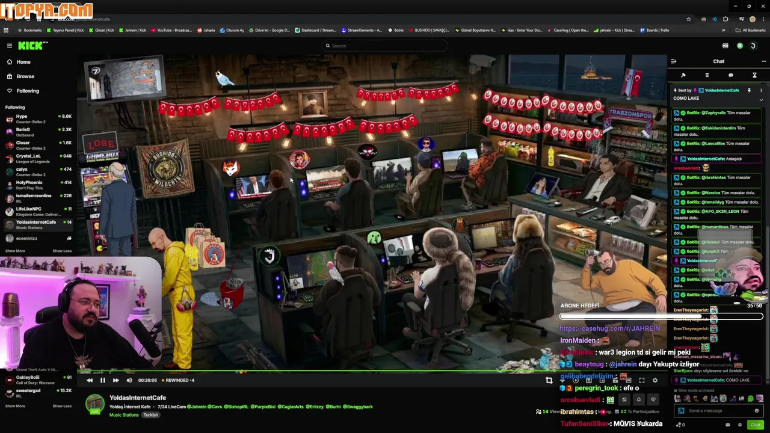Open the hamburger sidebar menu
Image resolution: width=770 pixels, height=433 pixels.
(x=9, y=46)
